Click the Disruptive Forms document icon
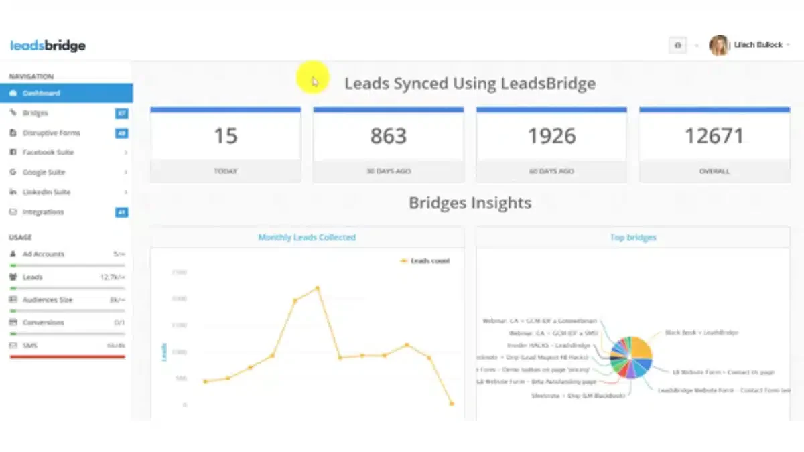This screenshot has width=804, height=452. (13, 133)
